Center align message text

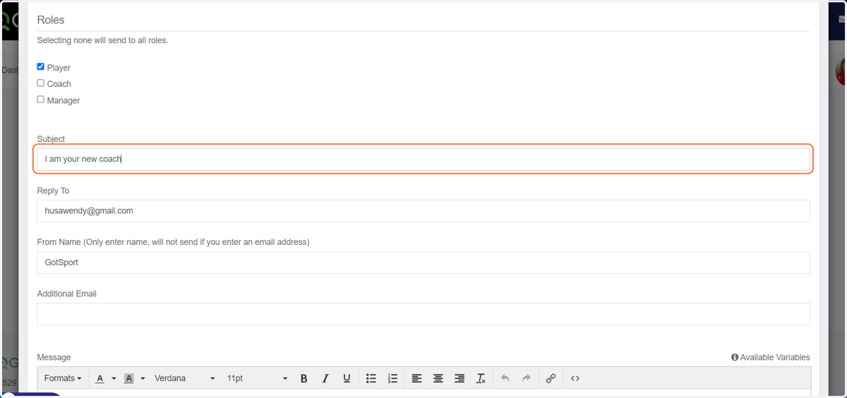click(x=438, y=378)
